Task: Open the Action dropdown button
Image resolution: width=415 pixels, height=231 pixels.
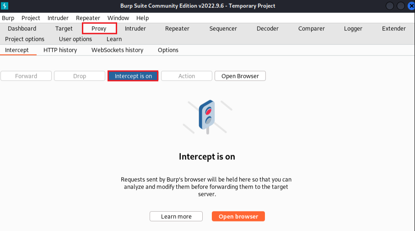Action: (187, 76)
